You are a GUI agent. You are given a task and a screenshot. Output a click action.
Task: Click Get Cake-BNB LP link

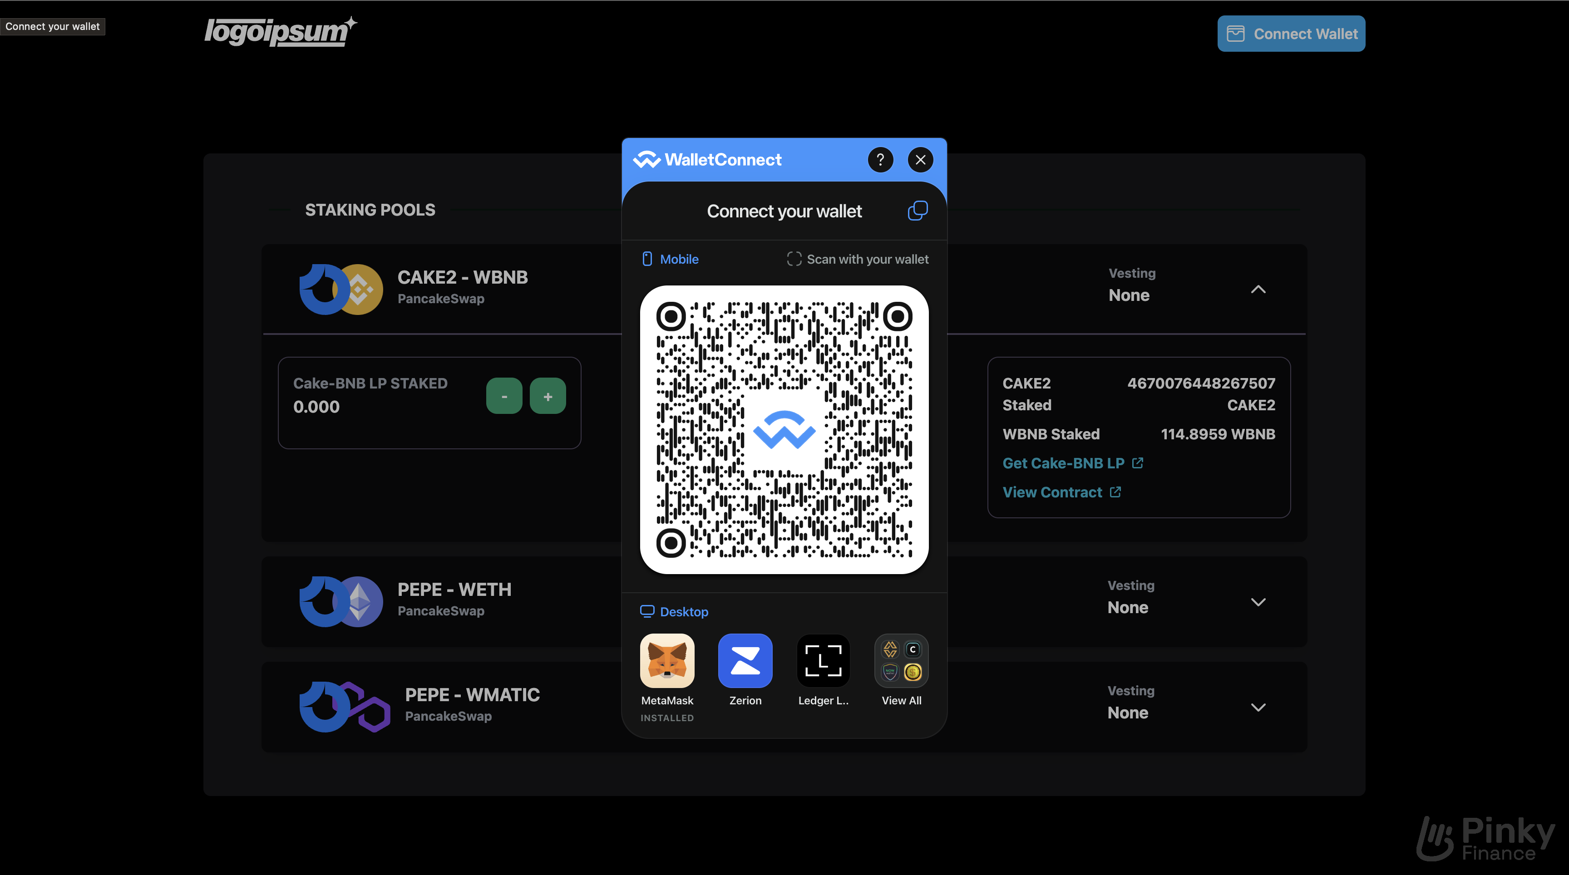(1064, 462)
